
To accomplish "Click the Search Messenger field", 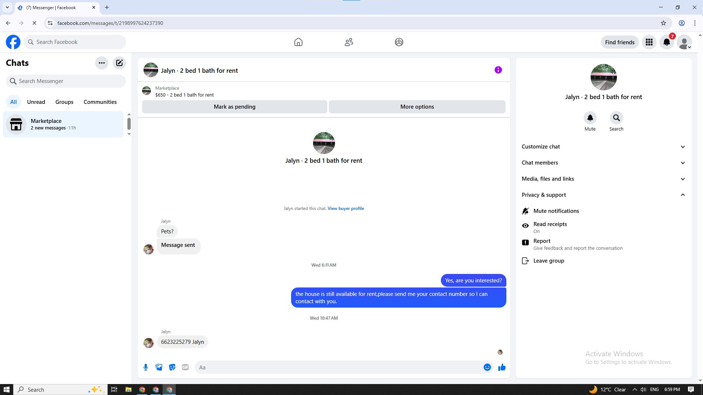I will [66, 81].
